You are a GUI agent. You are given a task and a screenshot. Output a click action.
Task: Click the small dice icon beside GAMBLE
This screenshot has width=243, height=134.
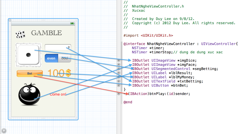point(20,35)
